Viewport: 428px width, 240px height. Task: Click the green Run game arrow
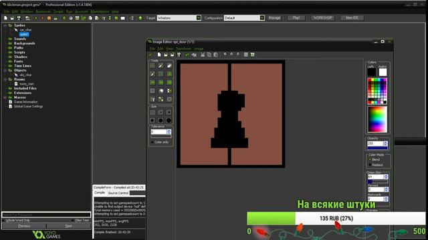pyautogui.click(x=35, y=18)
